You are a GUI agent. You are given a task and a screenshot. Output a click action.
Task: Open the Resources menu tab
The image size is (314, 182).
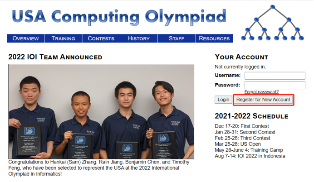point(214,38)
